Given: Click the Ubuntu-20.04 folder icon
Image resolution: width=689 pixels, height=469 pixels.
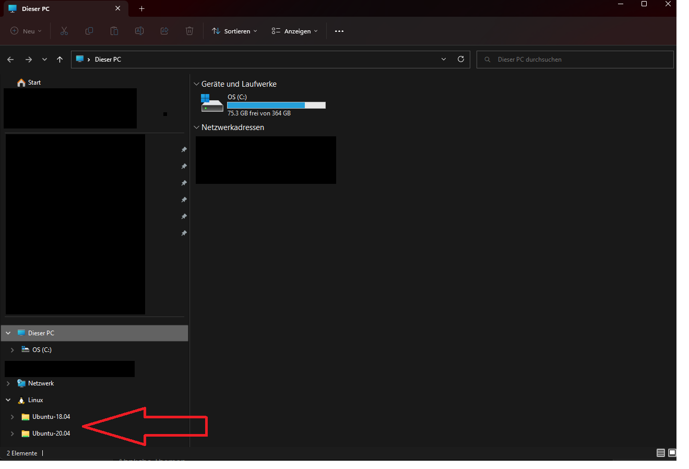Looking at the screenshot, I should (x=26, y=433).
